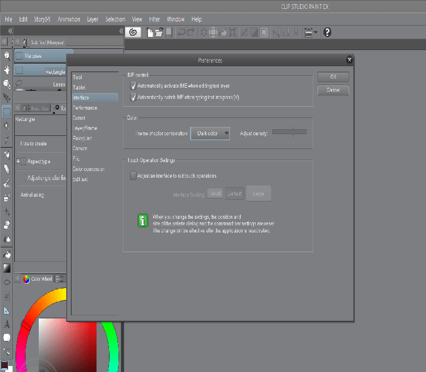Select the Hand move tool

point(7,70)
